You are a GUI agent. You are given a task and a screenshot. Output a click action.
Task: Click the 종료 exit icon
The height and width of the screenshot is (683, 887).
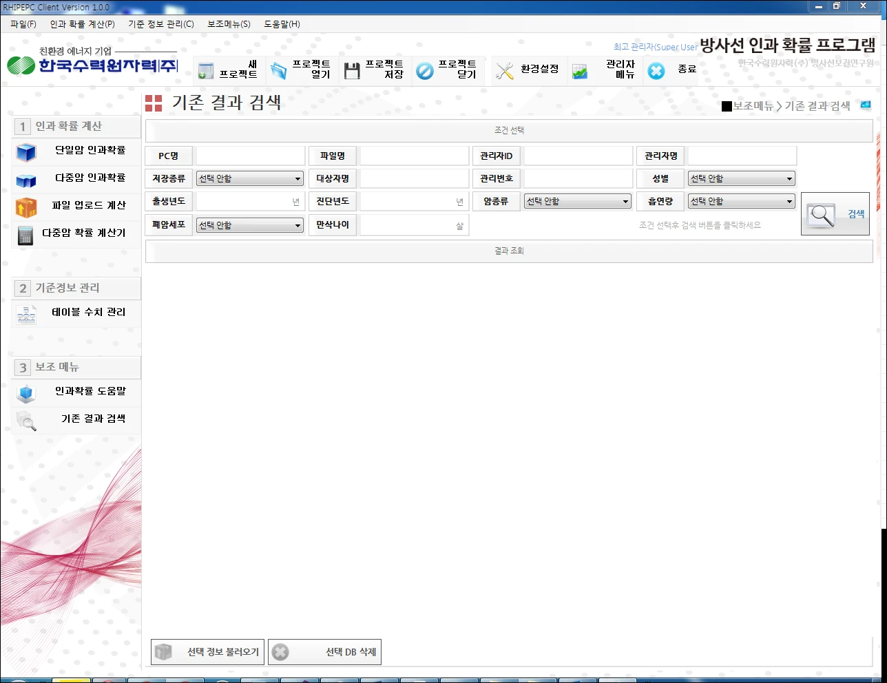pyautogui.click(x=656, y=70)
